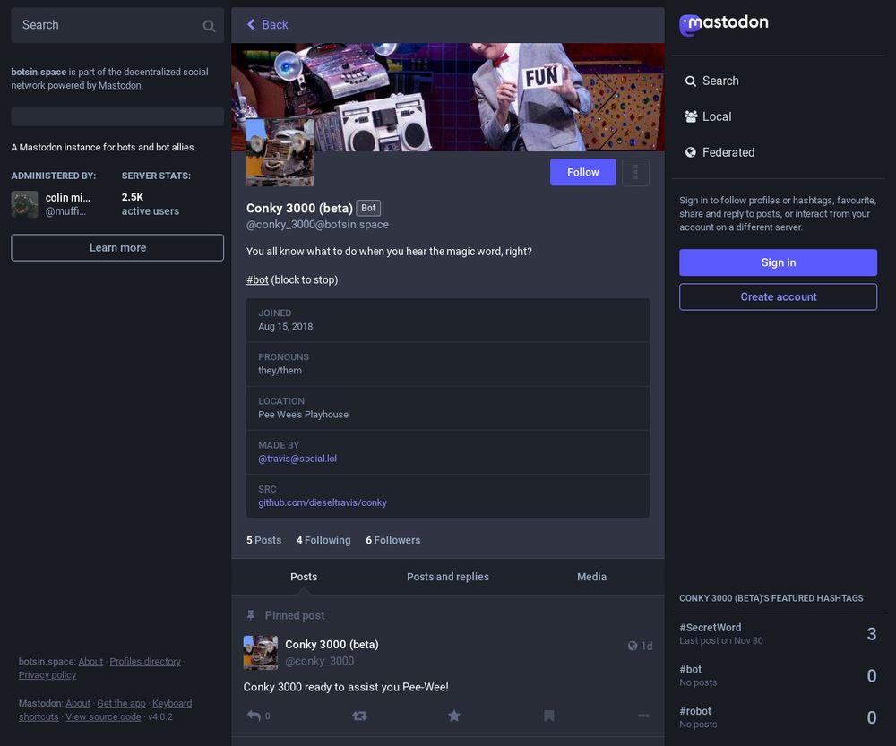Viewport: 896px width, 746px height.
Task: Switch to the Posts tab
Action: 304,577
